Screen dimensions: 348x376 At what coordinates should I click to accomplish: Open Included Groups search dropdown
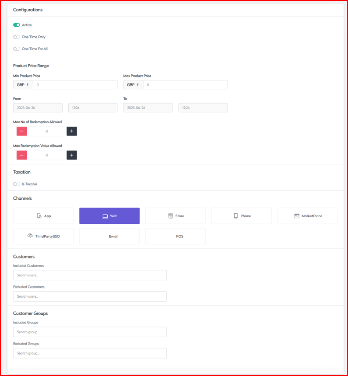(x=90, y=332)
